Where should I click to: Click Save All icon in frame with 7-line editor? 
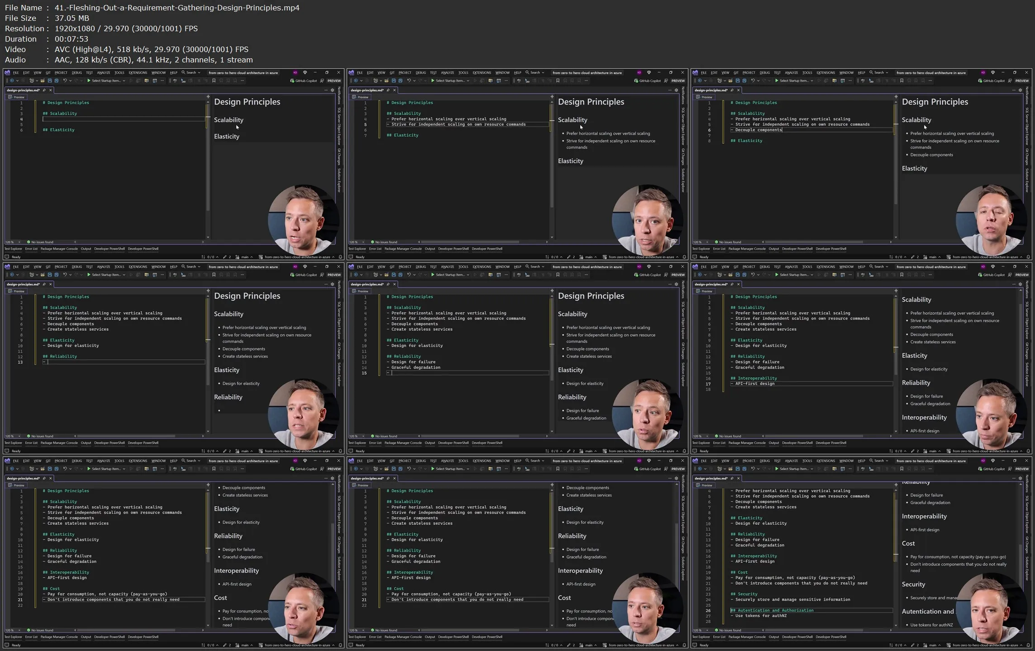(x=400, y=81)
